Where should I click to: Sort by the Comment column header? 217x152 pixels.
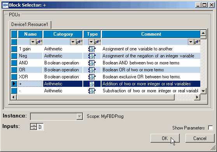[151, 34]
